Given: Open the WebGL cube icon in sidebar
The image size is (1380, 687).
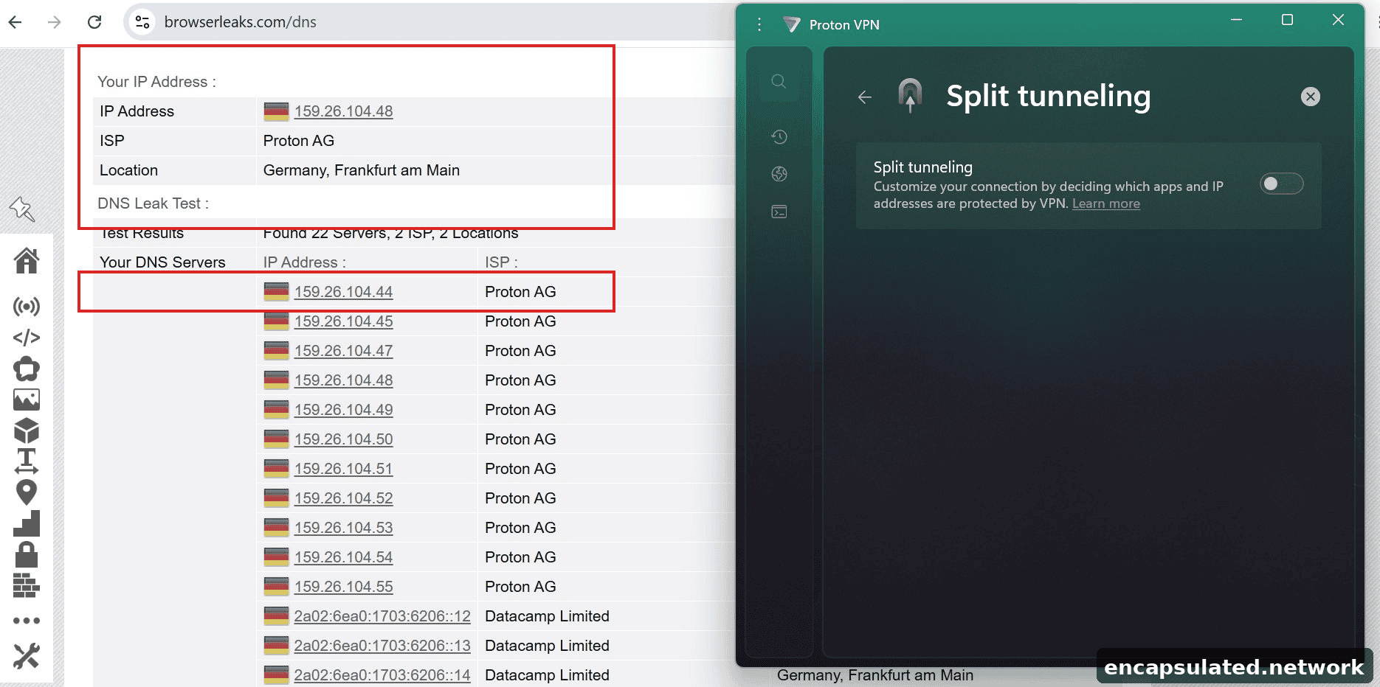Looking at the screenshot, I should tap(27, 430).
